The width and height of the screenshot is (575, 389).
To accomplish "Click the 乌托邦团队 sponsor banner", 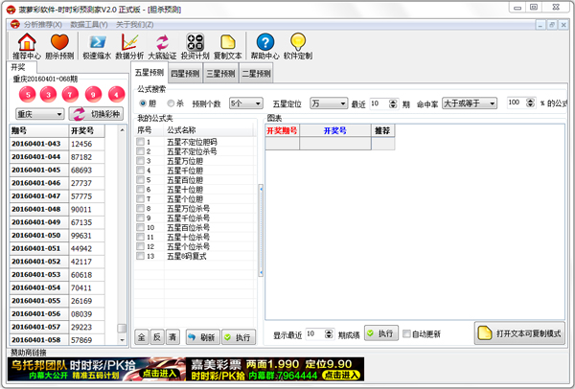I will tap(97, 369).
